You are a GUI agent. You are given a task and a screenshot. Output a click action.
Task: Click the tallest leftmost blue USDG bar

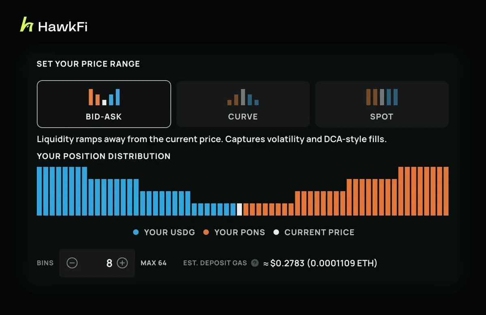(39, 191)
